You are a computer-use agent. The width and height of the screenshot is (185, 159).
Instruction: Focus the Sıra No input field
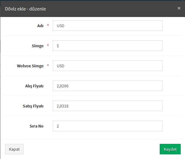[108, 126]
